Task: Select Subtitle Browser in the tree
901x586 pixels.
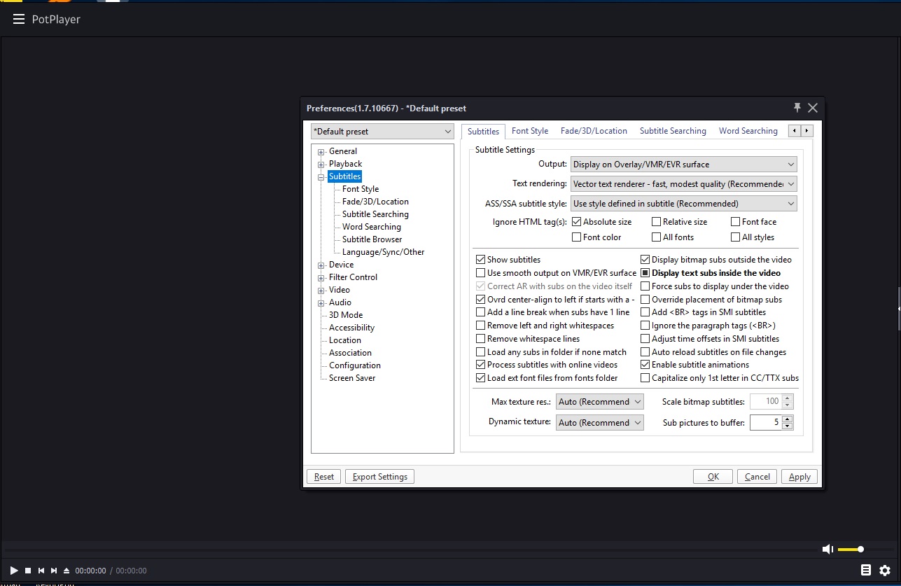Action: [x=372, y=239]
